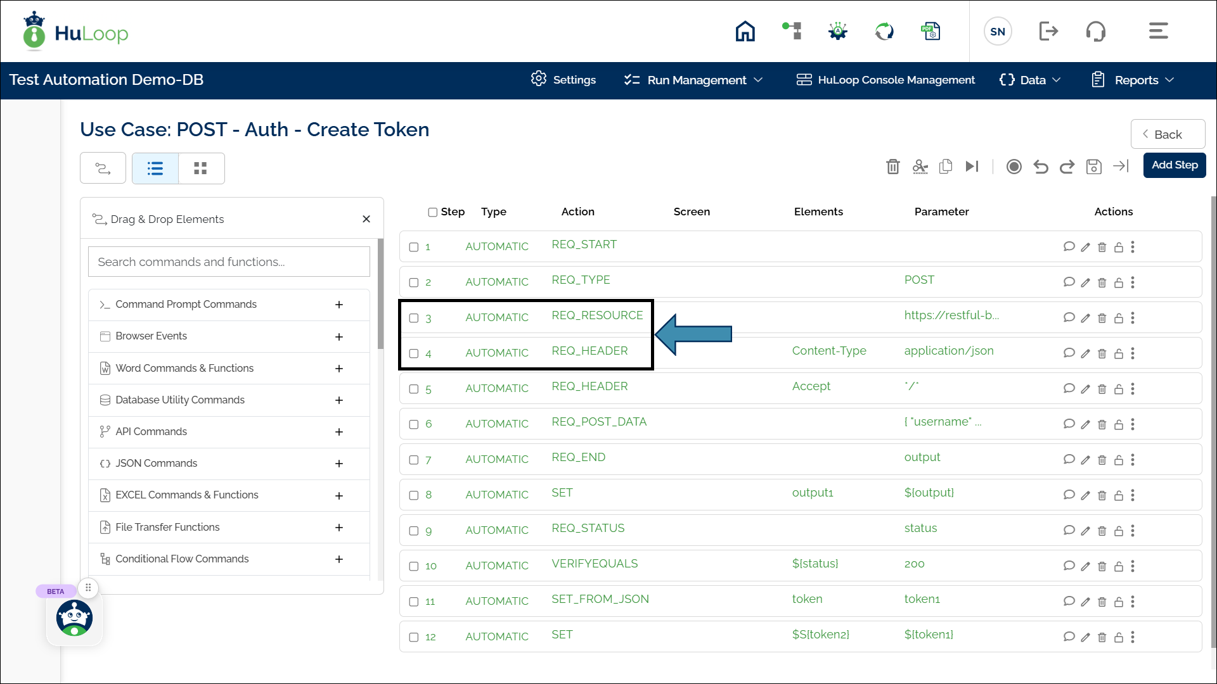Open the Run Management dropdown
Viewport: 1217px width, 684px height.
pos(693,80)
